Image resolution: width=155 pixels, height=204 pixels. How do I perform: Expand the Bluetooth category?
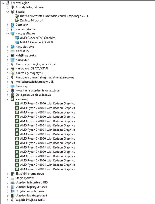(8, 25)
